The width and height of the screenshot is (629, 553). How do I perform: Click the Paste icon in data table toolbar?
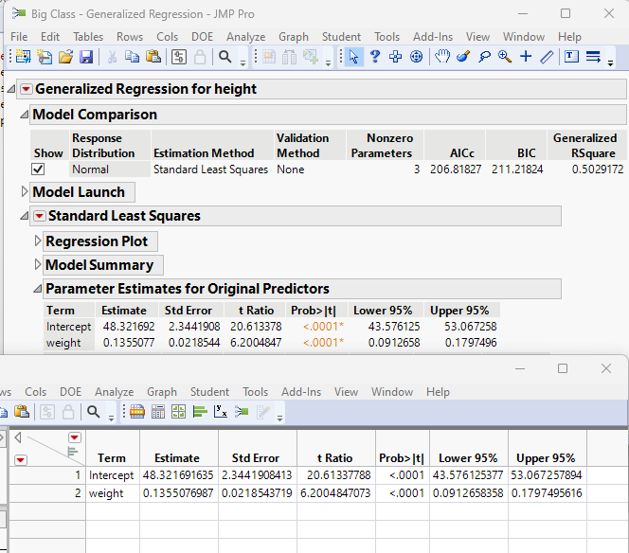click(22, 412)
